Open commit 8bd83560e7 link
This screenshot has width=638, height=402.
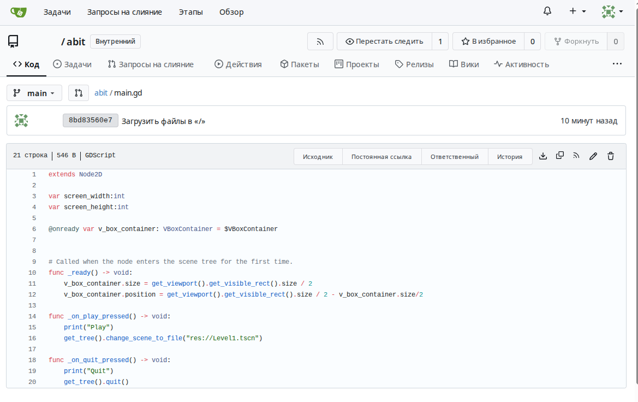91,121
